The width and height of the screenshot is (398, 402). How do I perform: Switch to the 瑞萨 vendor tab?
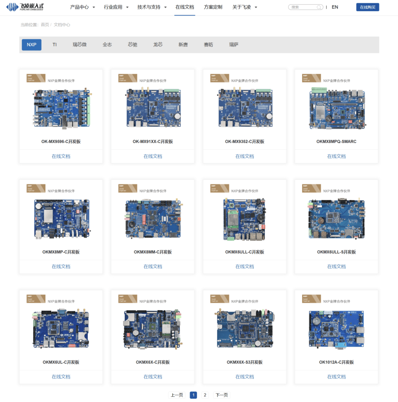pyautogui.click(x=234, y=45)
